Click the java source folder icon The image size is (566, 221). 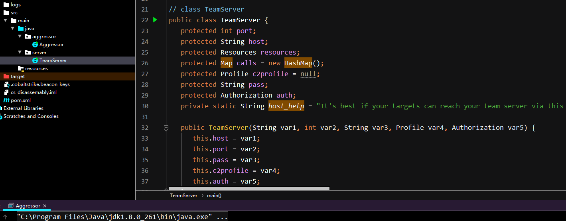pyautogui.click(x=21, y=29)
